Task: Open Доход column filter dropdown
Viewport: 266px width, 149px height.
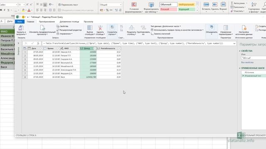Action: (x=95, y=48)
